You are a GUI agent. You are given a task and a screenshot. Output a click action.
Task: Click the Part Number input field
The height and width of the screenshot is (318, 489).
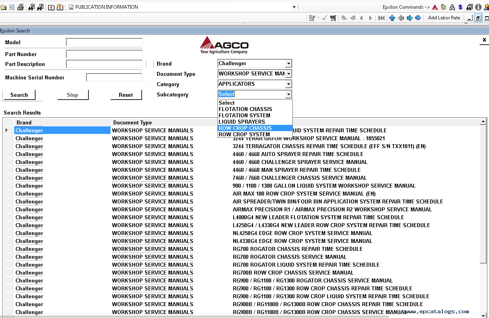pos(104,54)
